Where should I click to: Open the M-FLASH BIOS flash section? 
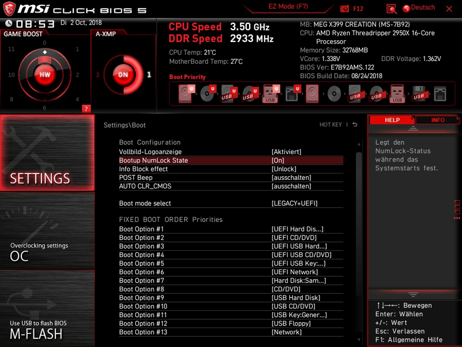47,308
